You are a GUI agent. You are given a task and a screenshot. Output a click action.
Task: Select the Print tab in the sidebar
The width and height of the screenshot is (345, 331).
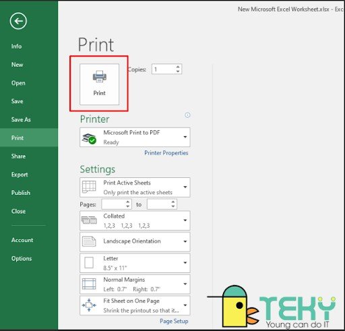29,138
